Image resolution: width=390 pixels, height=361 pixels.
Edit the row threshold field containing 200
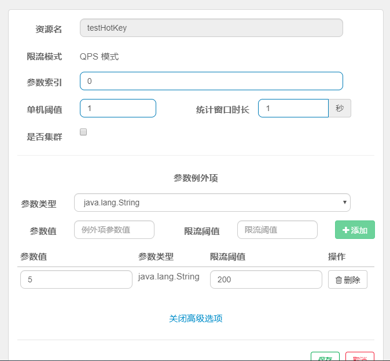tap(266, 279)
